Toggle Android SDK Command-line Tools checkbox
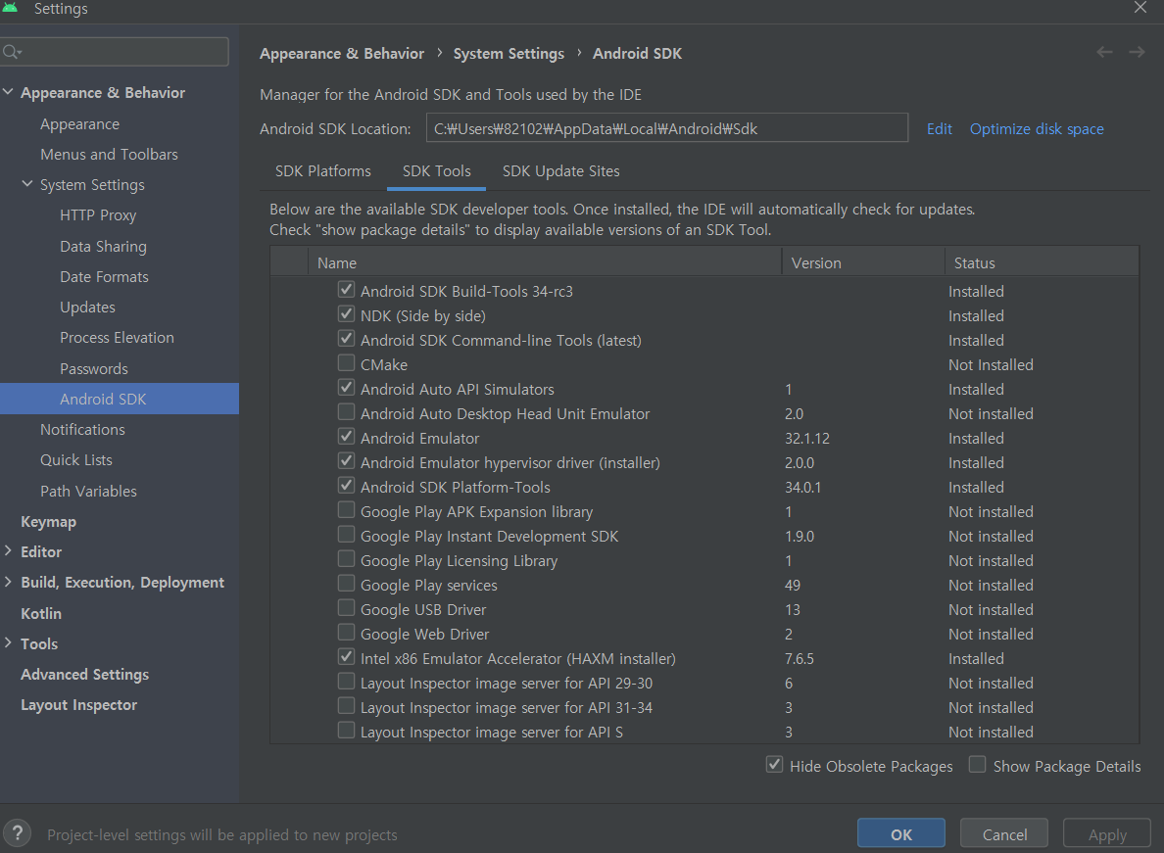 (x=346, y=338)
